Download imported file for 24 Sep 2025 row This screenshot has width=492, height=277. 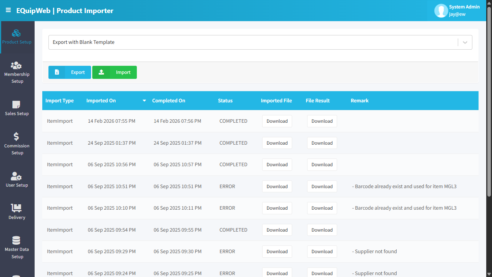pyautogui.click(x=277, y=143)
